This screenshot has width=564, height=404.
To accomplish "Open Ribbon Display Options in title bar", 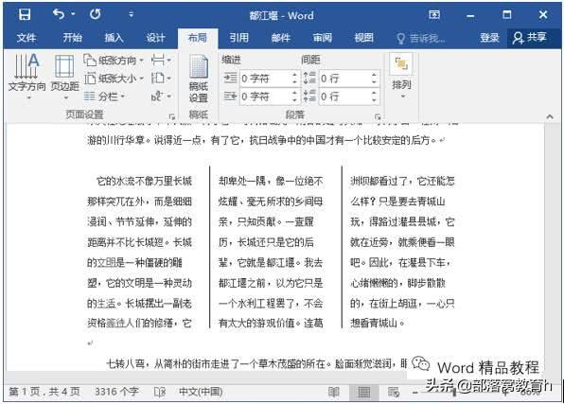I will click(x=434, y=14).
